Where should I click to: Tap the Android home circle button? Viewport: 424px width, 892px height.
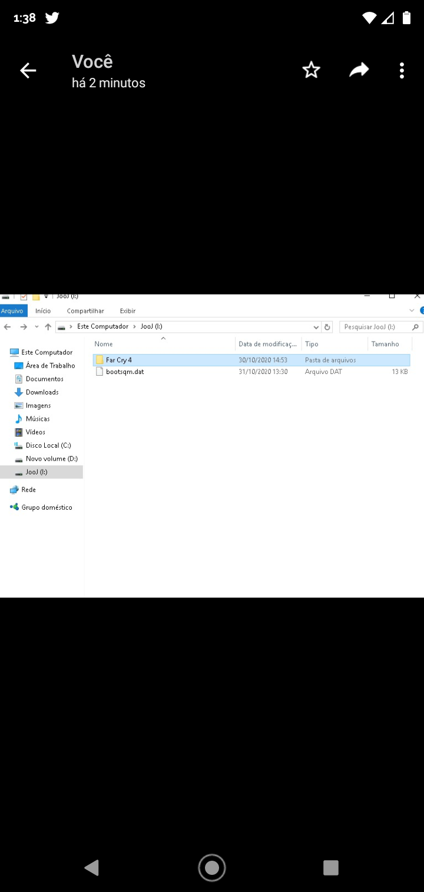click(x=212, y=867)
